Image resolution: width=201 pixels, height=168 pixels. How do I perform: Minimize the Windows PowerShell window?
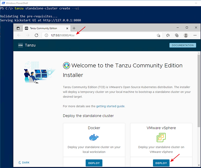coord(196,3)
